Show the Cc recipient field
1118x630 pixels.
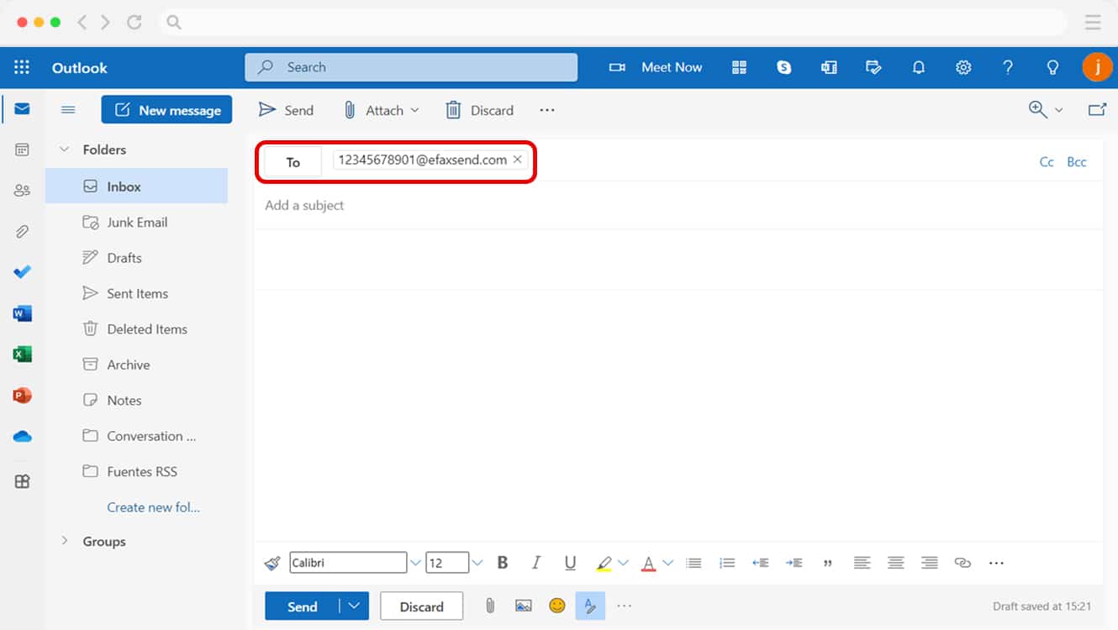pos(1046,161)
